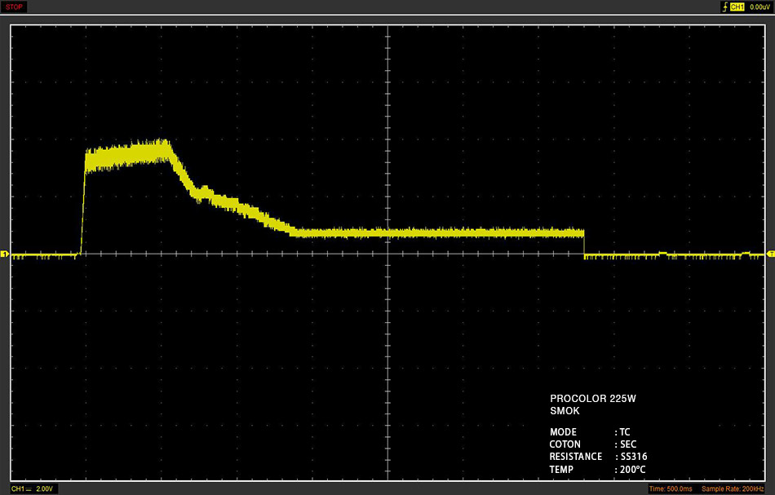Open the 2.00V vertical scale readout
The width and height of the screenshot is (775, 495).
click(x=45, y=488)
